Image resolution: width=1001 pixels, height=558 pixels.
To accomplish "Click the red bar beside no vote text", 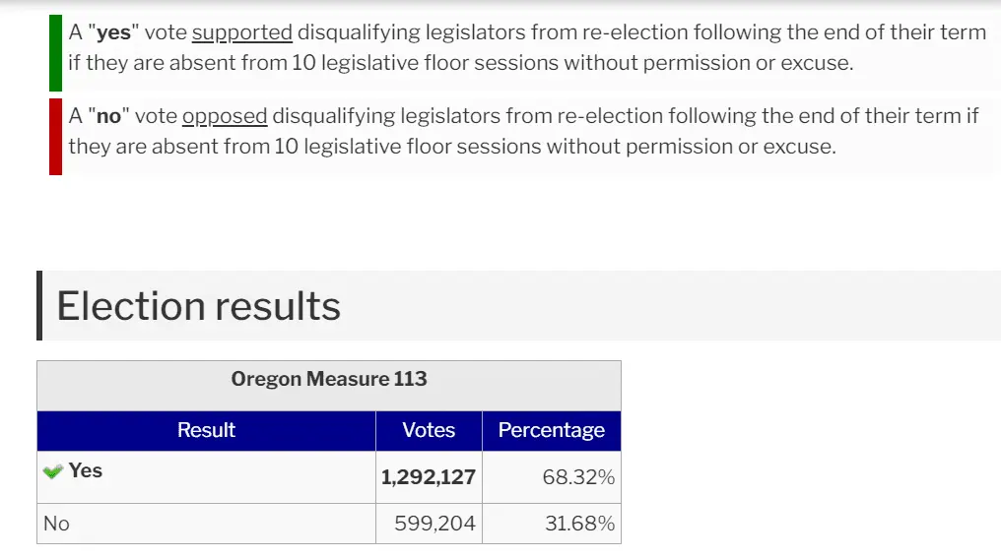I will [x=55, y=136].
